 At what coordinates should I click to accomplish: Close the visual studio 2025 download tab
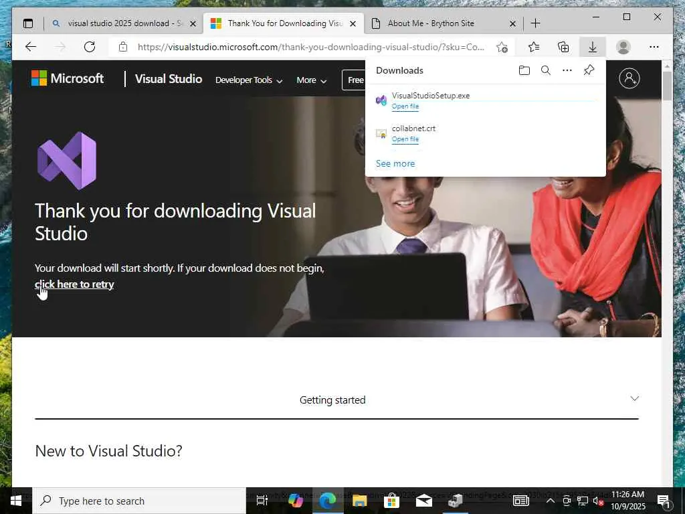pyautogui.click(x=193, y=23)
